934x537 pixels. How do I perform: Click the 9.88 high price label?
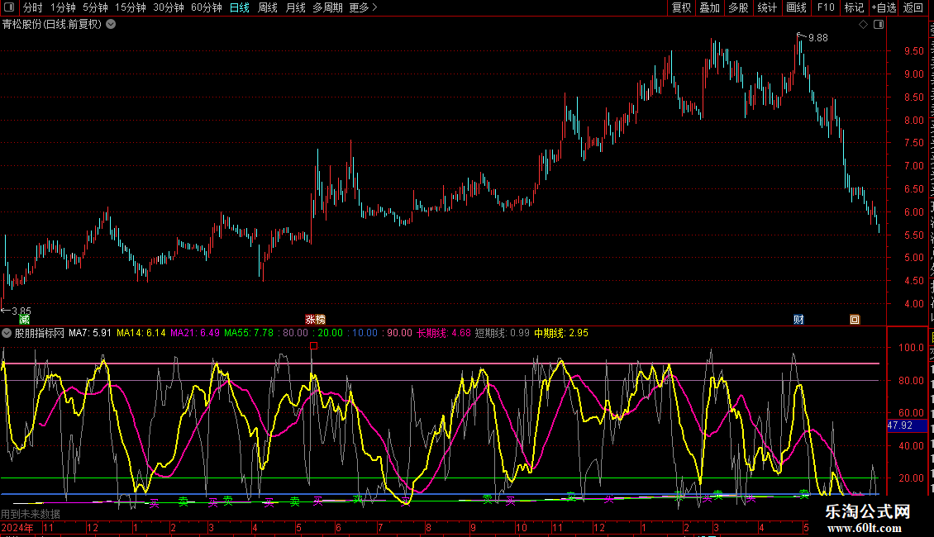[x=817, y=37]
